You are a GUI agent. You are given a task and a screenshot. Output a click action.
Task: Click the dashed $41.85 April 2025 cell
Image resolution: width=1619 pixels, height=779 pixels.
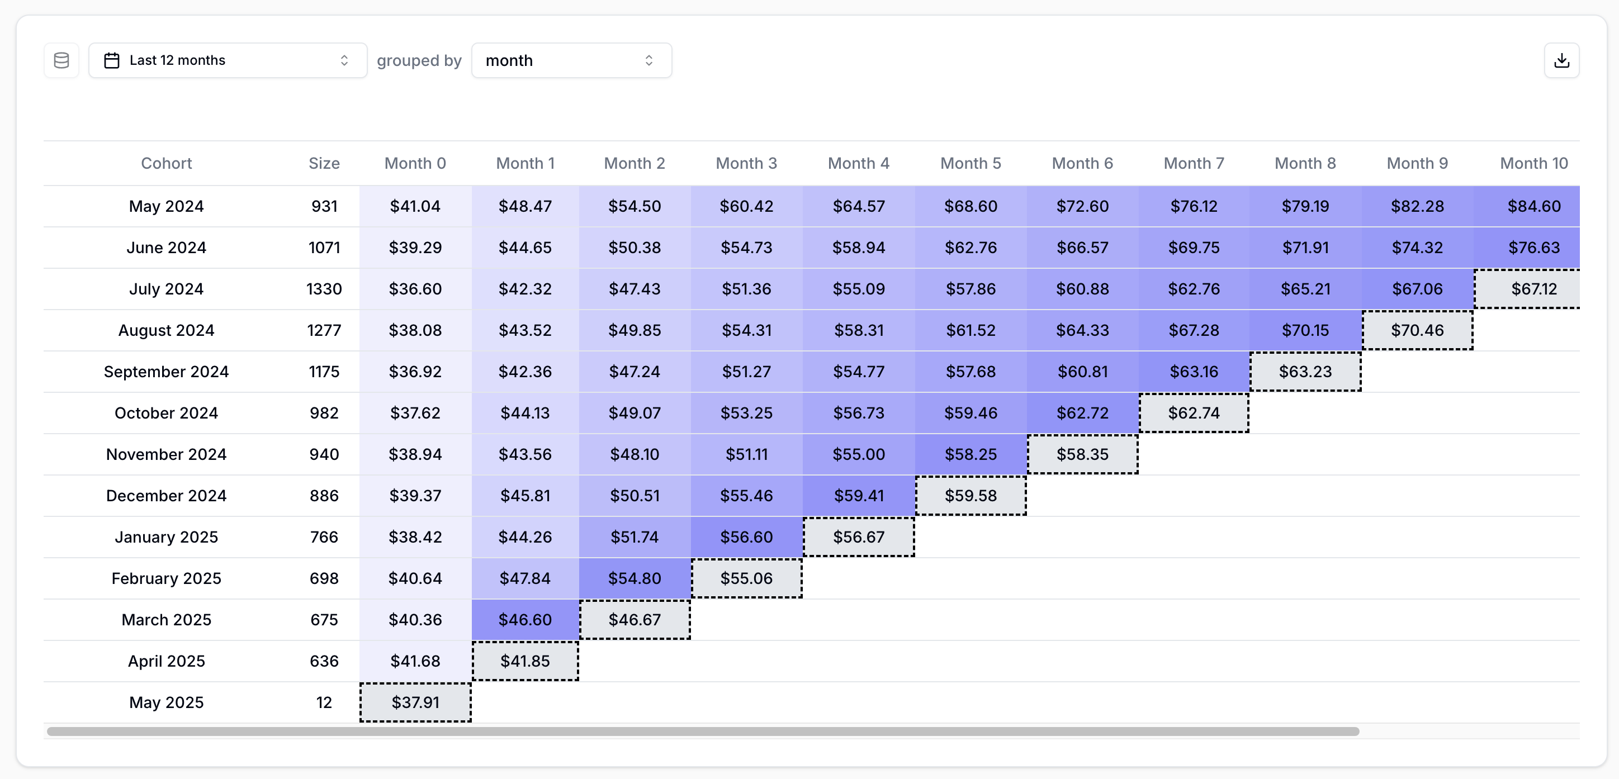coord(525,661)
